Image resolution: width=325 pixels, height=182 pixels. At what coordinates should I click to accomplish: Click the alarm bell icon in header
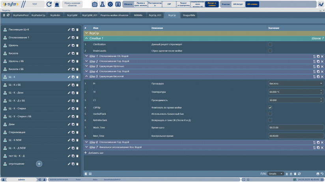point(57,4)
